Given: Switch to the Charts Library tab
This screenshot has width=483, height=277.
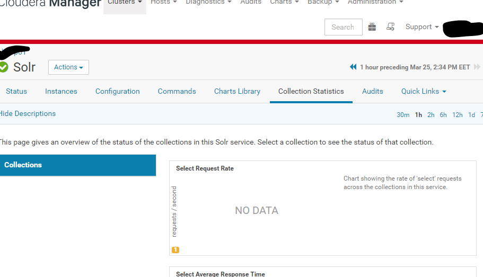Looking at the screenshot, I should 237,92.
